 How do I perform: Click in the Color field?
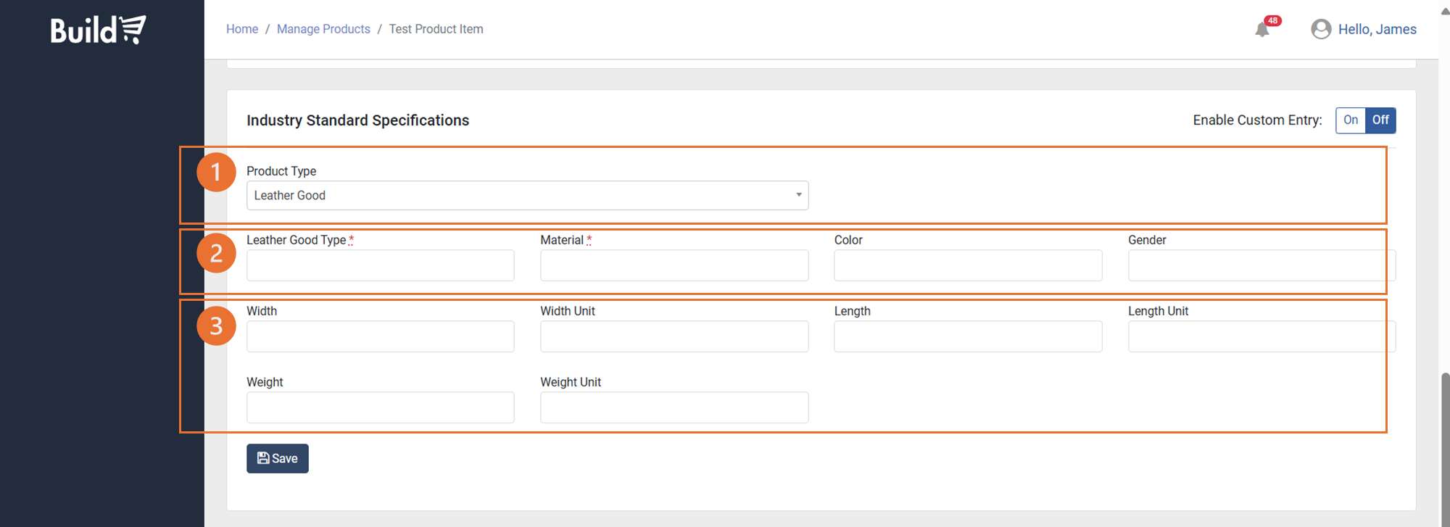968,265
